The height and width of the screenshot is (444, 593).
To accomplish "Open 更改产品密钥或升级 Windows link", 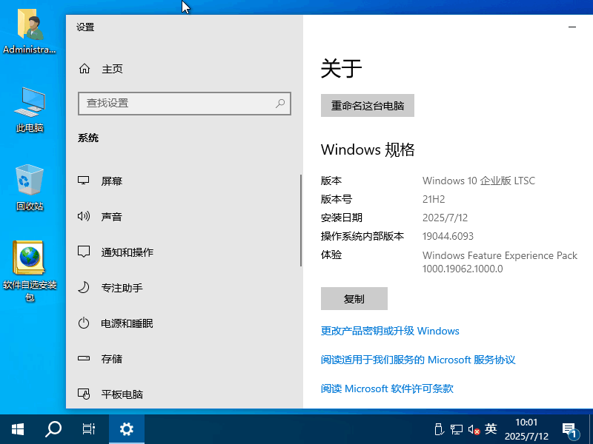I will [x=390, y=331].
